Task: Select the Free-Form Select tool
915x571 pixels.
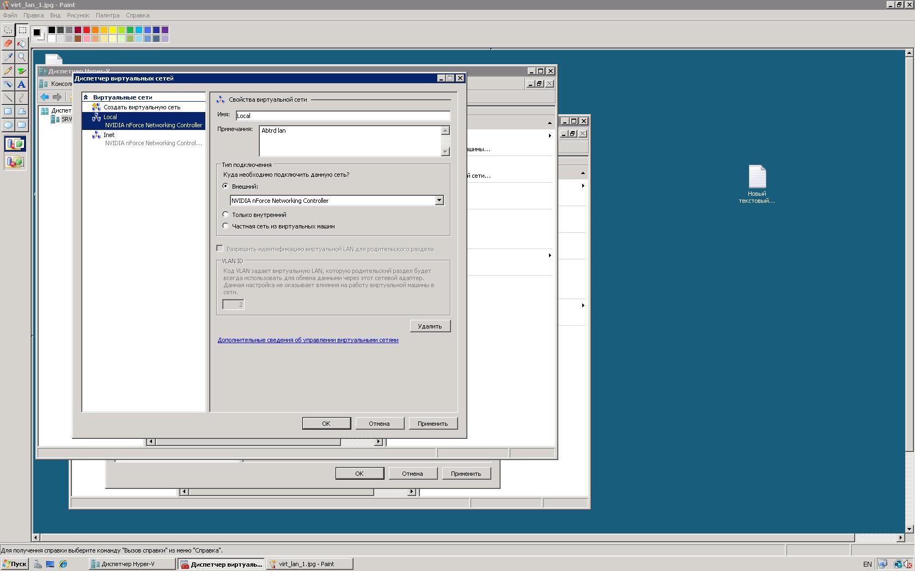Action: (8, 30)
